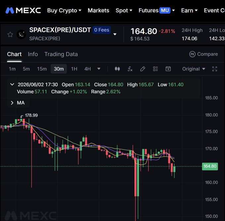Open the trading pair selector arrow
Viewport: 225px width, 221px height.
point(115,34)
